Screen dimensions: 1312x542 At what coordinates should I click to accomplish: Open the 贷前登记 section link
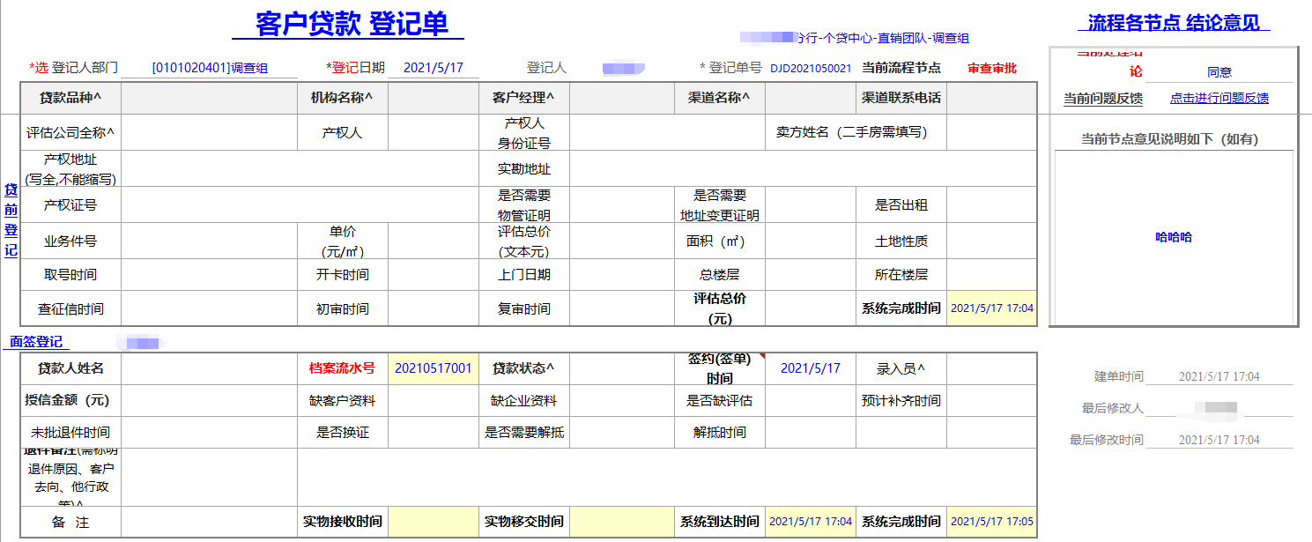pyautogui.click(x=11, y=220)
